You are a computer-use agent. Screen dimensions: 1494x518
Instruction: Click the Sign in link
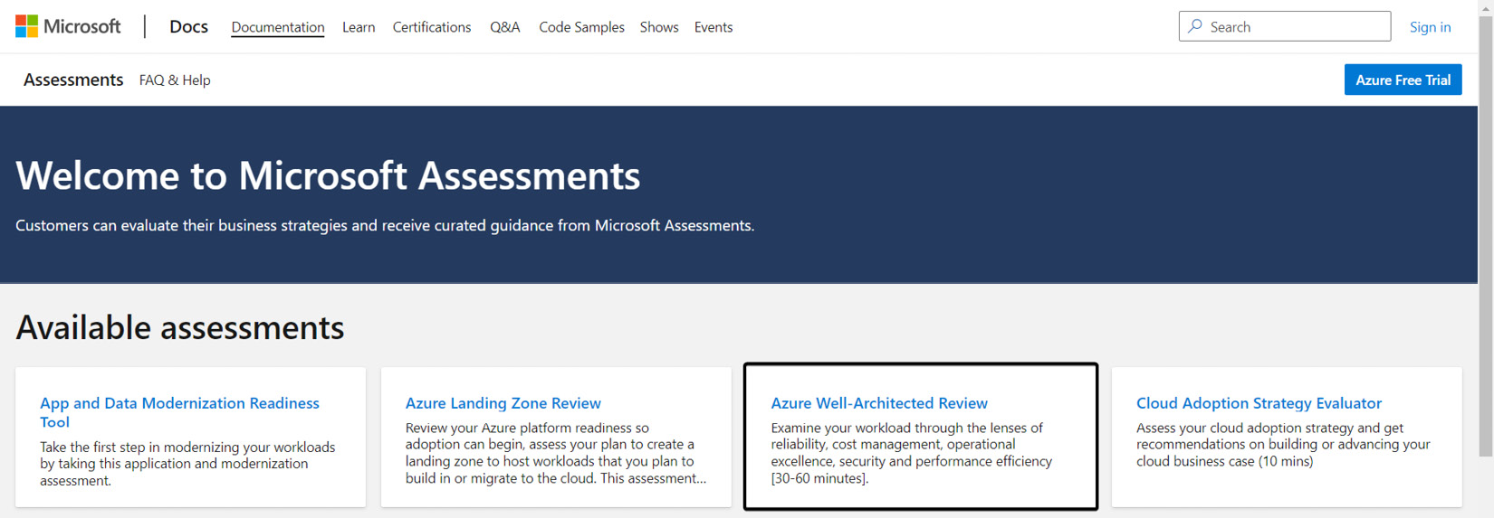[1430, 27]
